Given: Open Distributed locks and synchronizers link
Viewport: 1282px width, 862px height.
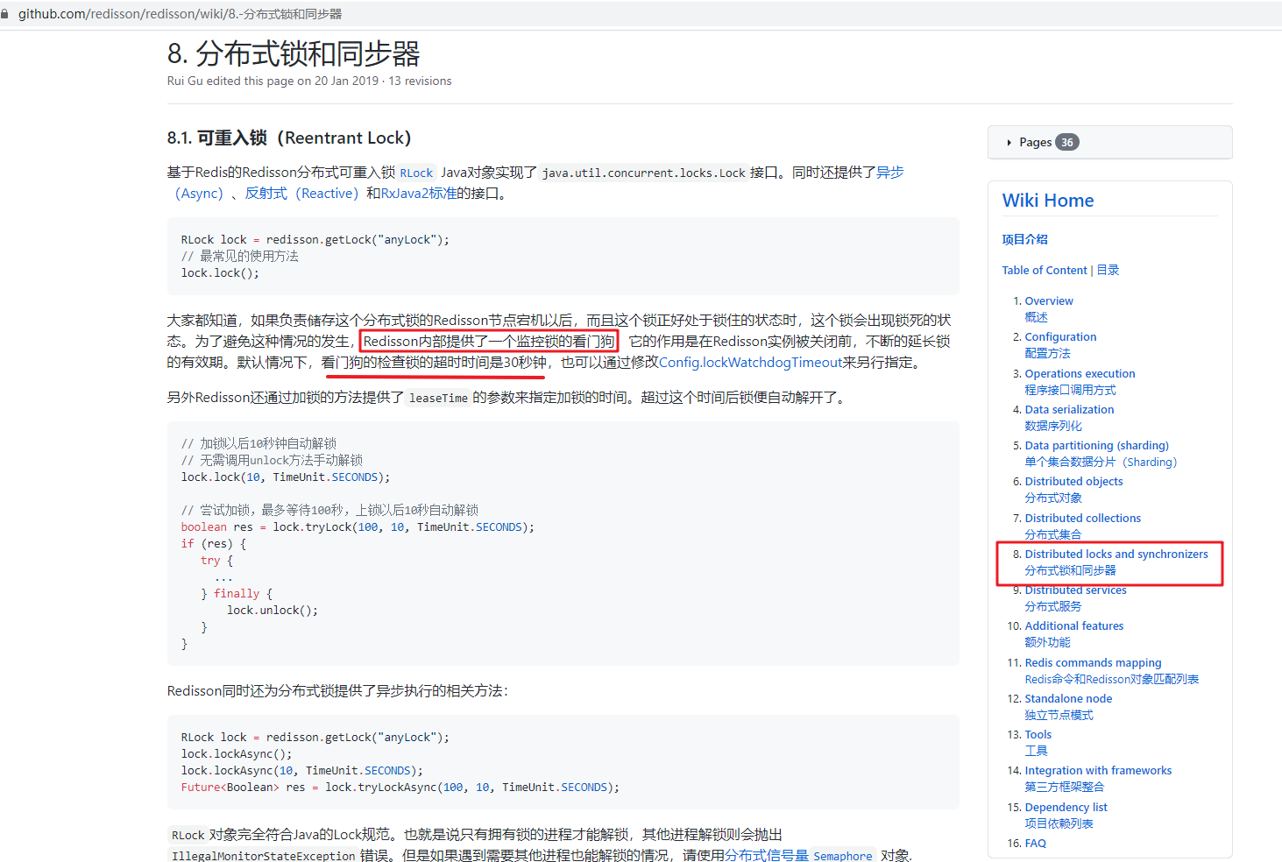Looking at the screenshot, I should tap(1116, 554).
